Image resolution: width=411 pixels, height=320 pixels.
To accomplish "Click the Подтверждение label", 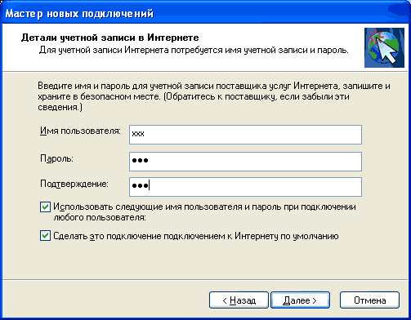I will point(74,184).
